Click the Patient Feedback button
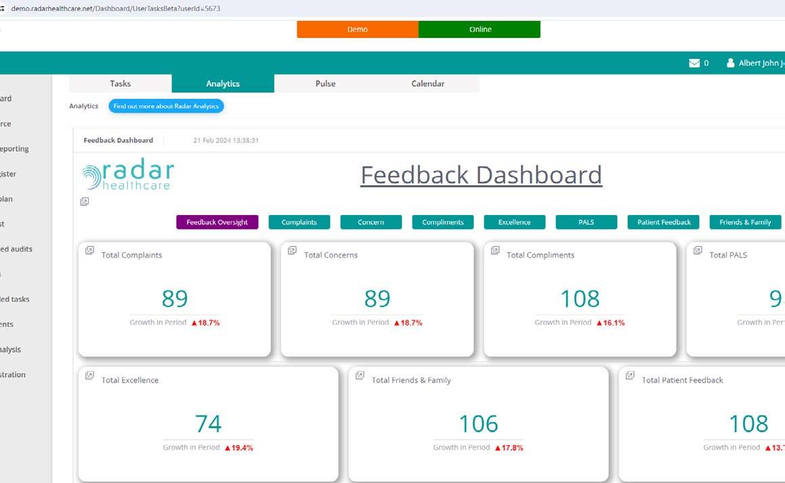The width and height of the screenshot is (785, 483). [664, 222]
